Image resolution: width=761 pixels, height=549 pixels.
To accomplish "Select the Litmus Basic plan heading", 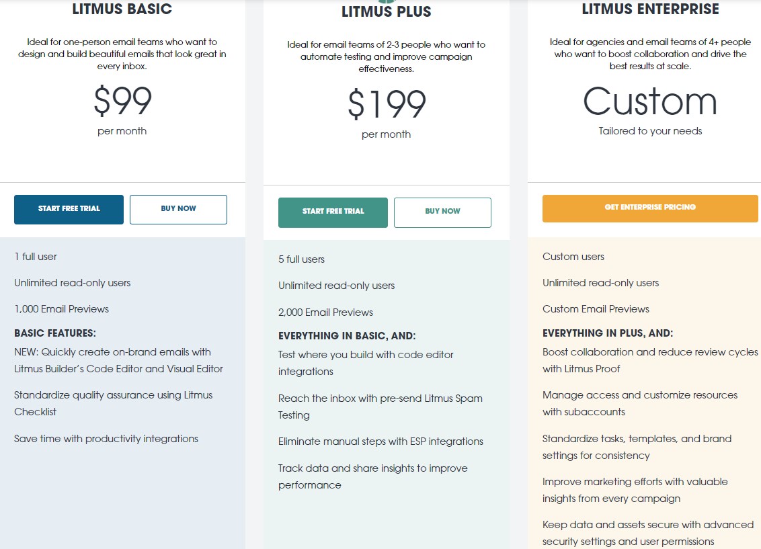I will coord(122,9).
